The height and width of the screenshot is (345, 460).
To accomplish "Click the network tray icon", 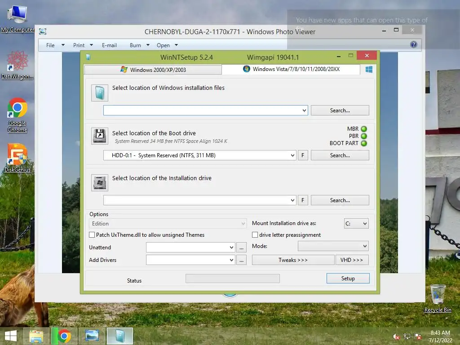I will tap(407, 336).
